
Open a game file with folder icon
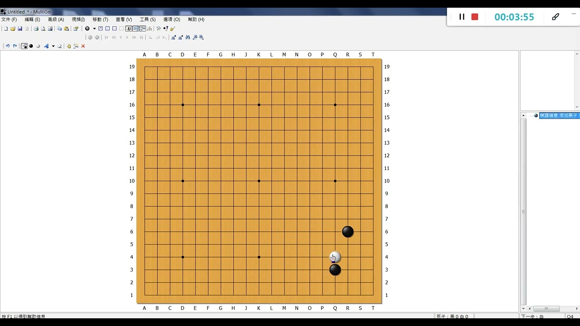pyautogui.click(x=13, y=29)
